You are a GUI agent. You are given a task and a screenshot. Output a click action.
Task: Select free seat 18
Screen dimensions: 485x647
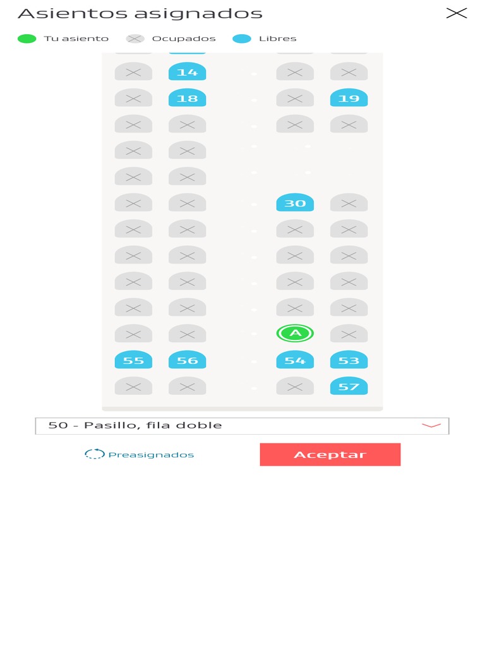tap(187, 98)
